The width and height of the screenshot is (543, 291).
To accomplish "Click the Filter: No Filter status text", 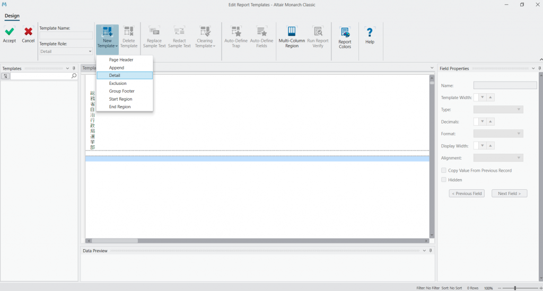I will coord(428,288).
